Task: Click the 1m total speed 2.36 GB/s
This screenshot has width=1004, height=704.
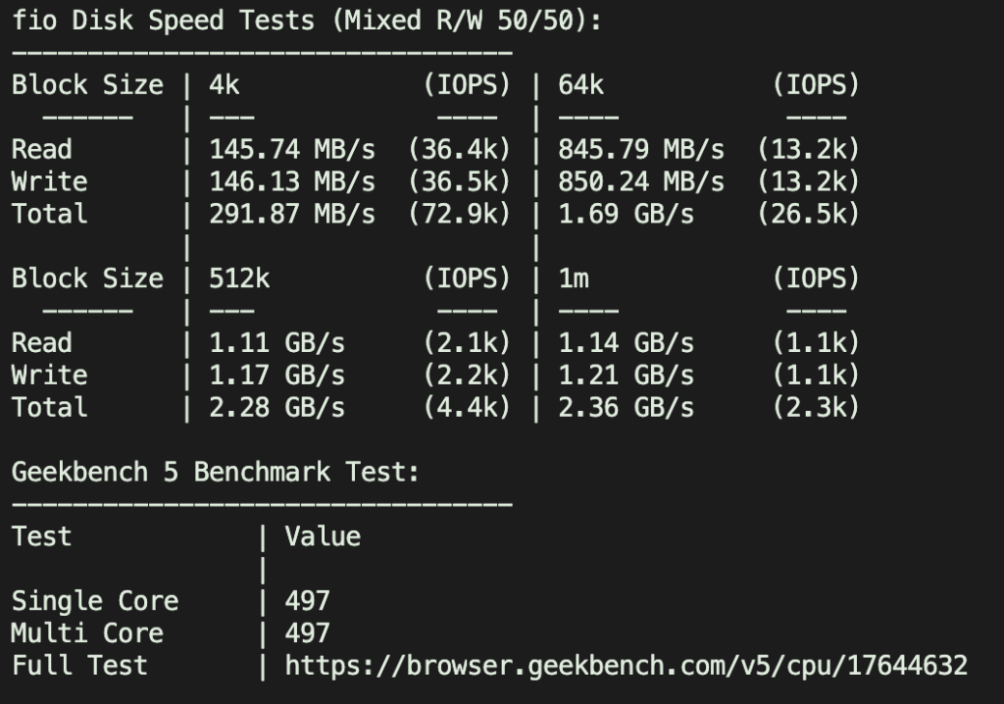Action: [626, 408]
